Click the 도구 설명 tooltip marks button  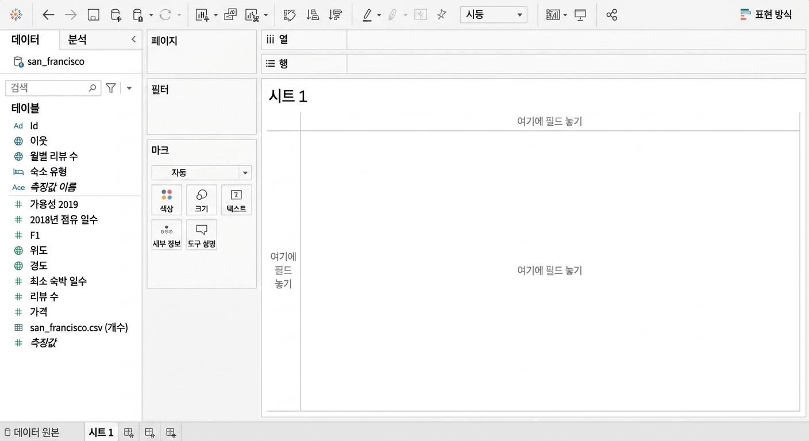click(x=202, y=235)
